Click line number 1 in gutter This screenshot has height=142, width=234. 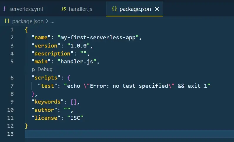click(x=12, y=30)
